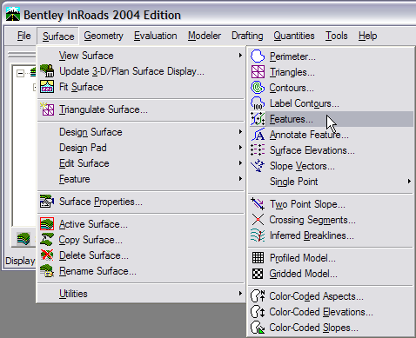Viewport: 416px width, 338px height.
Task: Select Surface Elevations text entry
Action: click(x=312, y=150)
